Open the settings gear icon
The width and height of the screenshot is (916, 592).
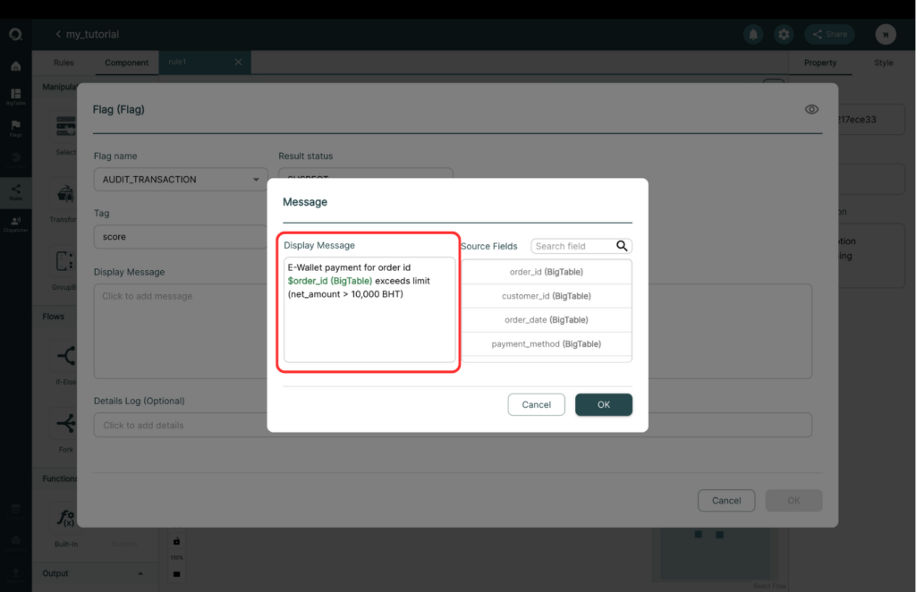click(784, 35)
